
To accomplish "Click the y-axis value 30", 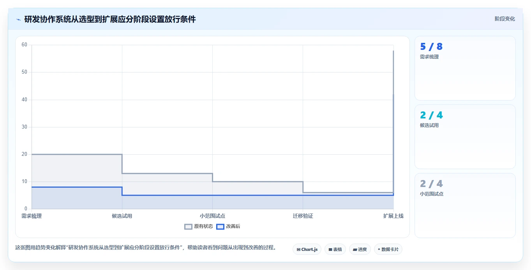I will pyautogui.click(x=25, y=127).
